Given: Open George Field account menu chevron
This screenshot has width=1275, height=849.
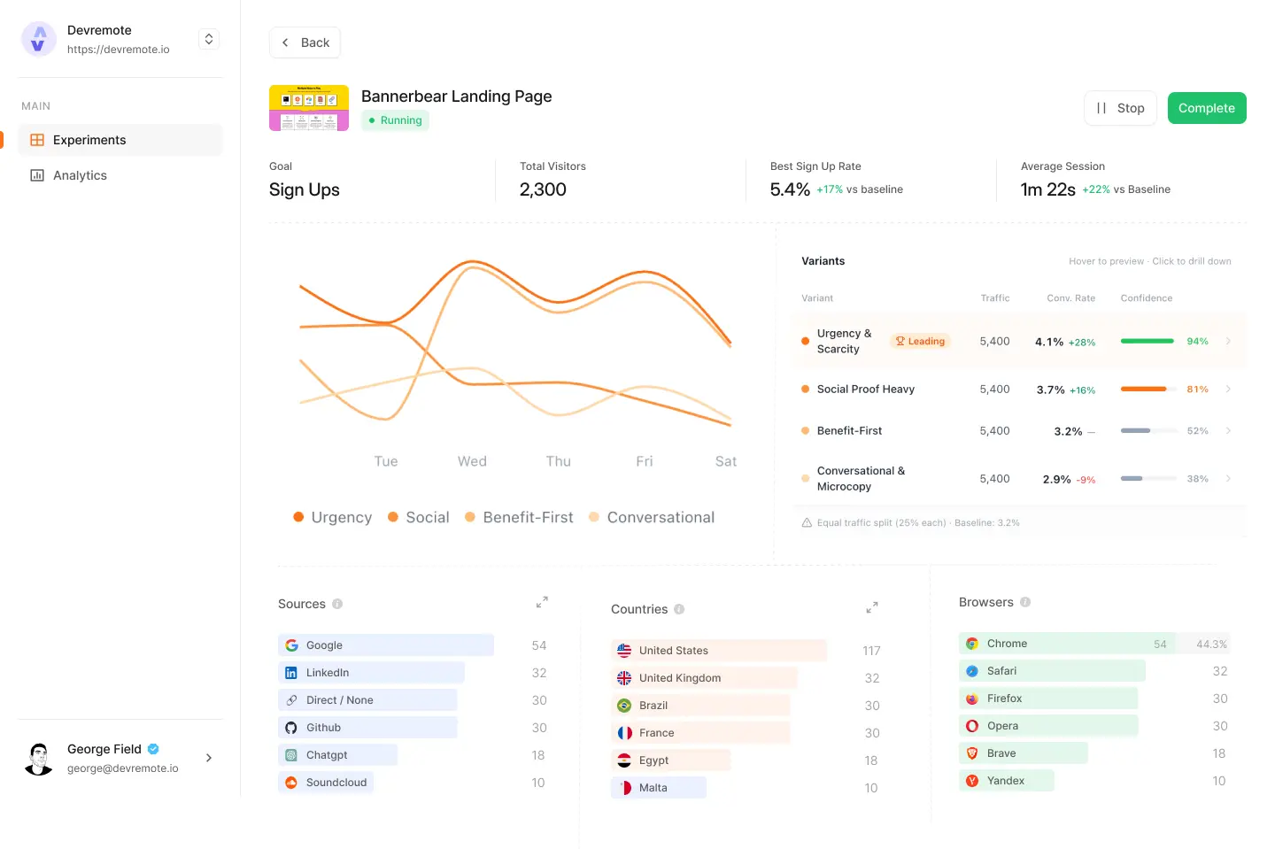Looking at the screenshot, I should [x=209, y=758].
